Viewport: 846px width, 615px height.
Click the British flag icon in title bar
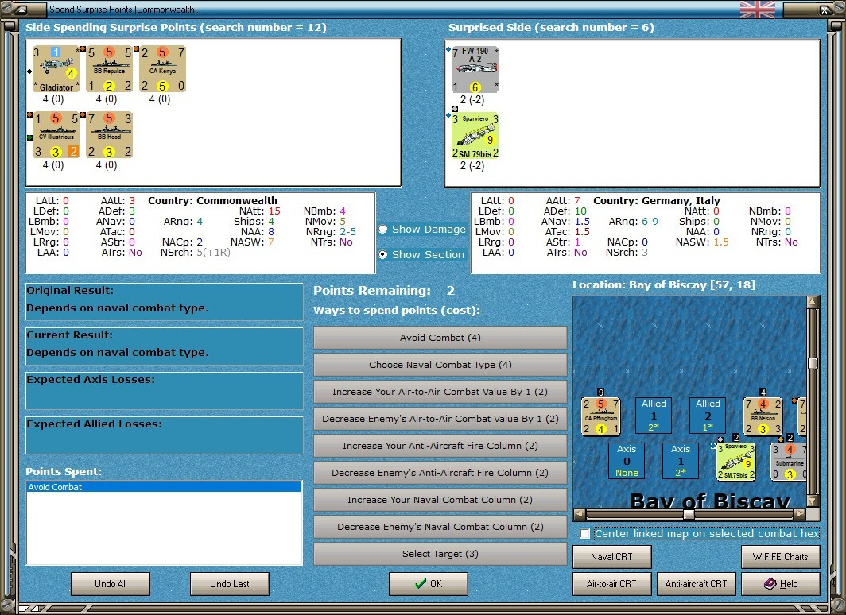pyautogui.click(x=758, y=10)
